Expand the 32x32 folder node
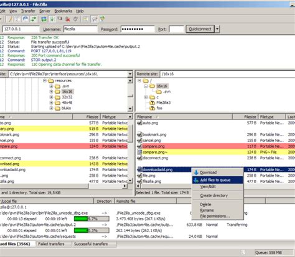 [51, 97]
